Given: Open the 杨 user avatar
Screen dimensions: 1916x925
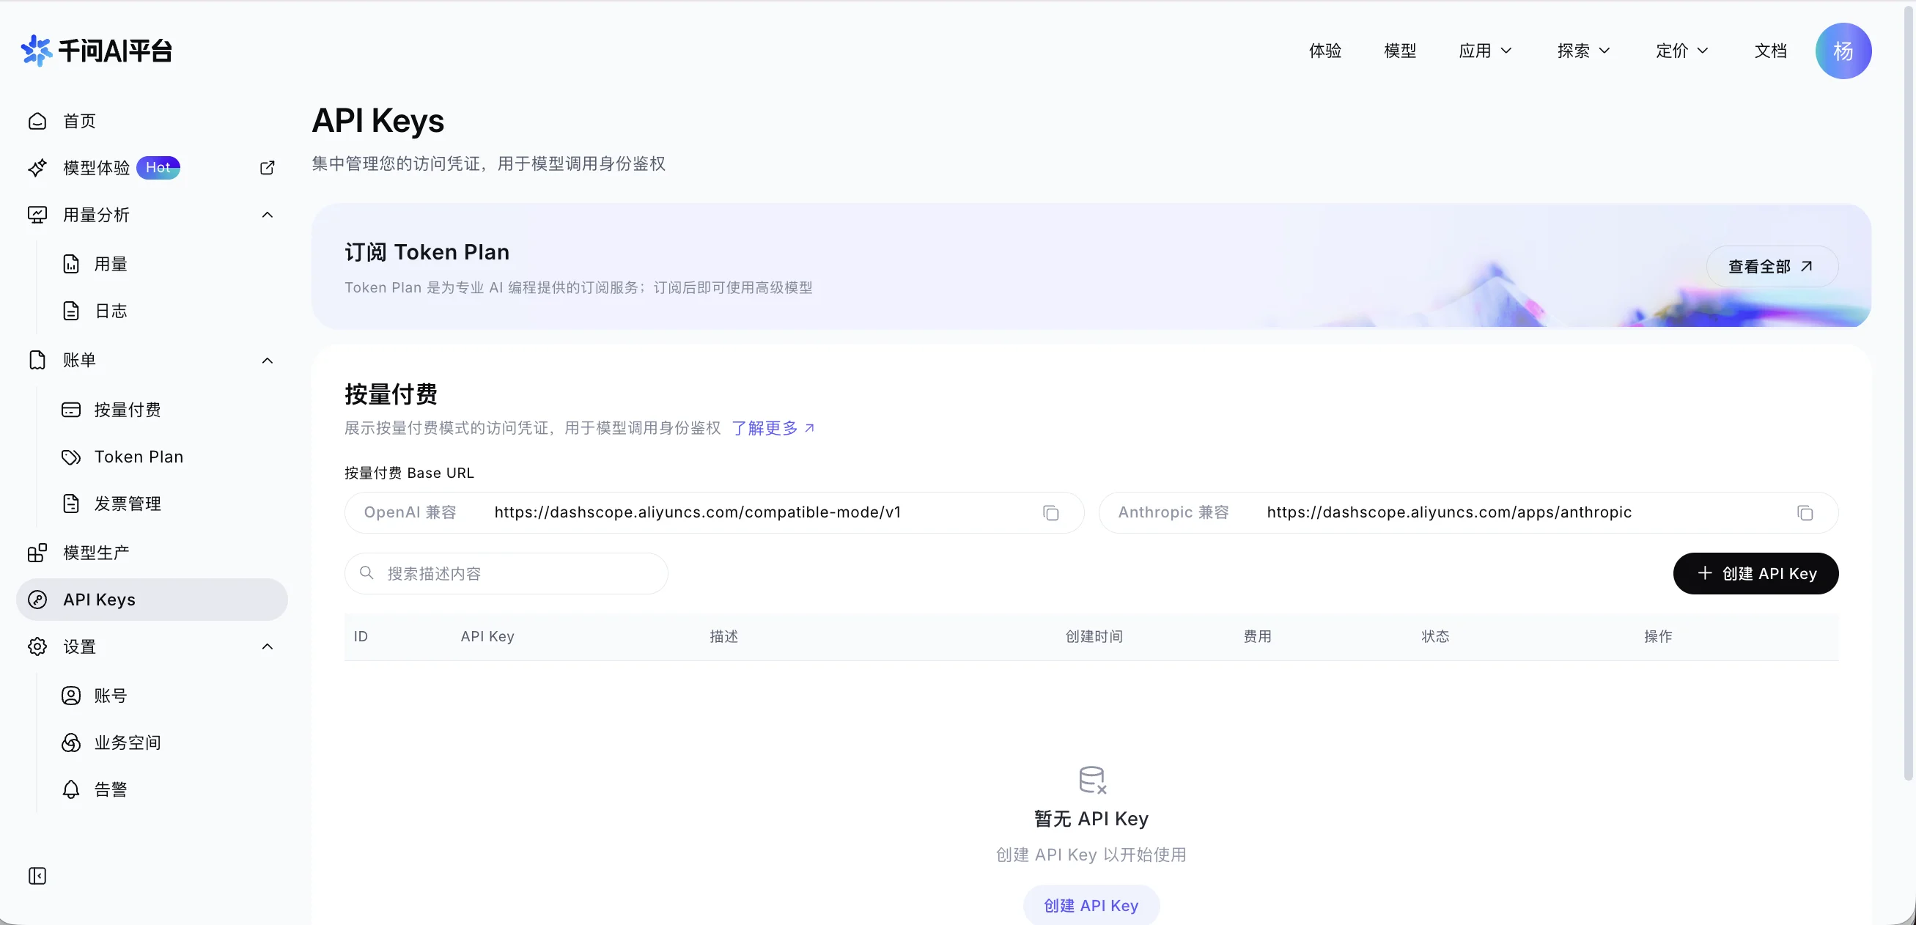Looking at the screenshot, I should [x=1843, y=51].
